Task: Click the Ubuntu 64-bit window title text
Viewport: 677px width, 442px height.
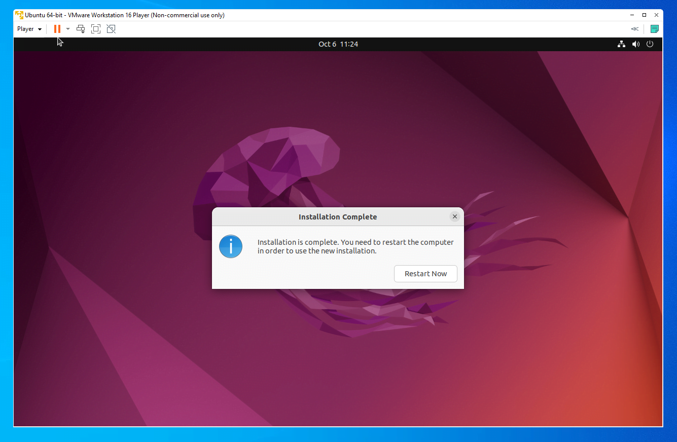Action: pyautogui.click(x=125, y=15)
